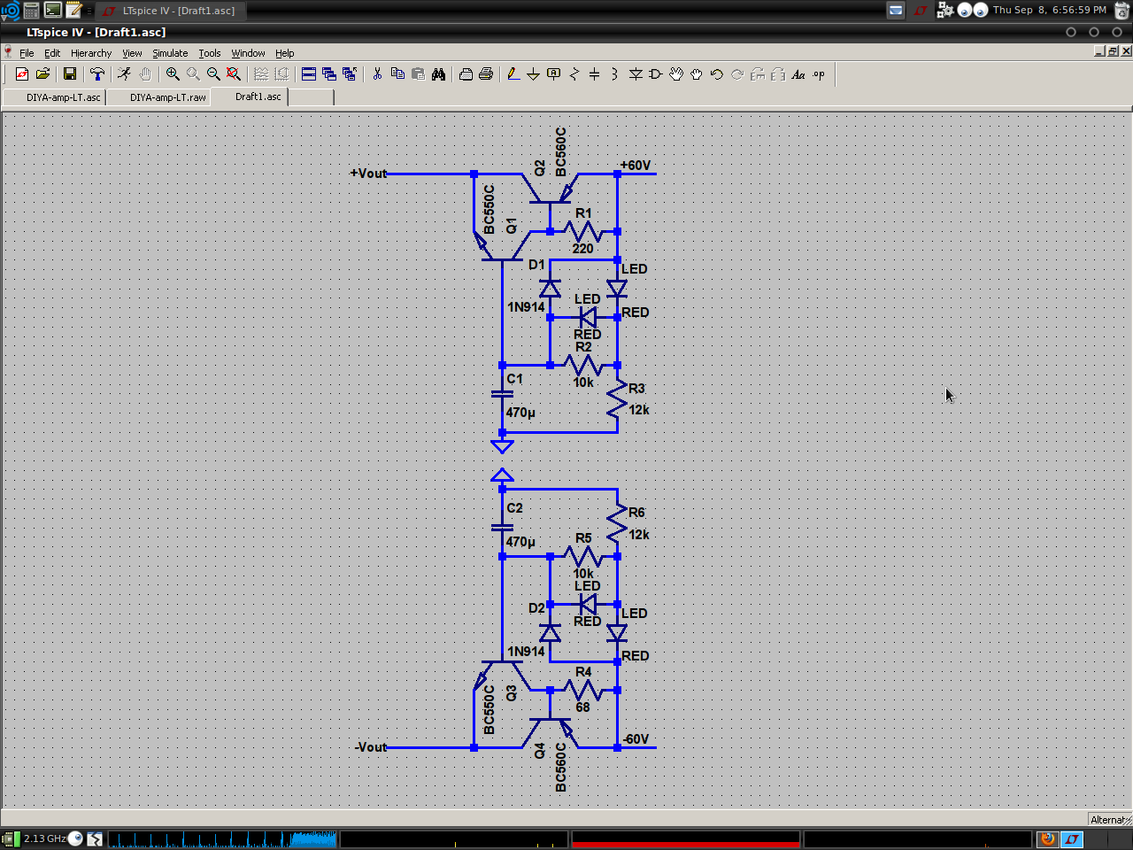The image size is (1133, 850).
Task: Undo the last action
Action: [717, 74]
